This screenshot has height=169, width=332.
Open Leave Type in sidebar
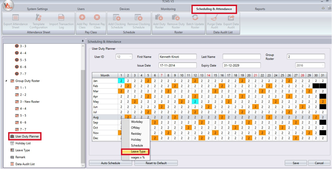click(20, 150)
